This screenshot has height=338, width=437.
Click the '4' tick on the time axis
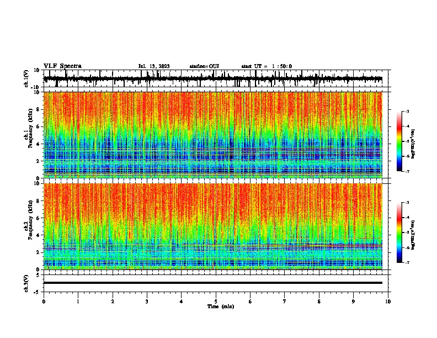point(182,302)
